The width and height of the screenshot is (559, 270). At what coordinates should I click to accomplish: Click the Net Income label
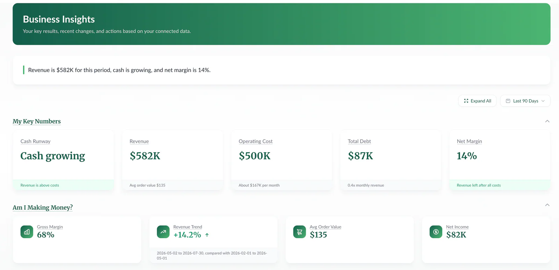[457, 227]
